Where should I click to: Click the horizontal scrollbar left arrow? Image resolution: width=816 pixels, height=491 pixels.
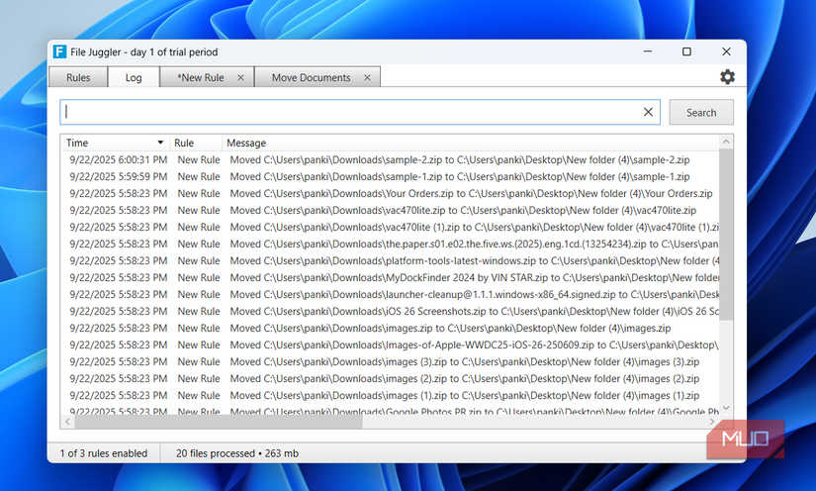tap(67, 422)
